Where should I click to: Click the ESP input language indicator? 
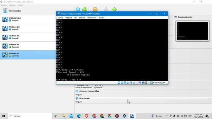pos(190,116)
